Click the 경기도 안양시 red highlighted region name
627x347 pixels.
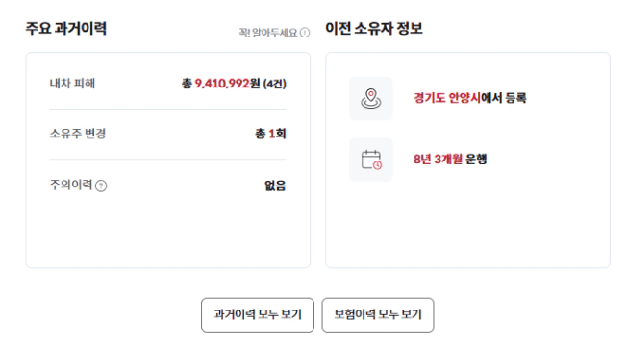click(447, 98)
